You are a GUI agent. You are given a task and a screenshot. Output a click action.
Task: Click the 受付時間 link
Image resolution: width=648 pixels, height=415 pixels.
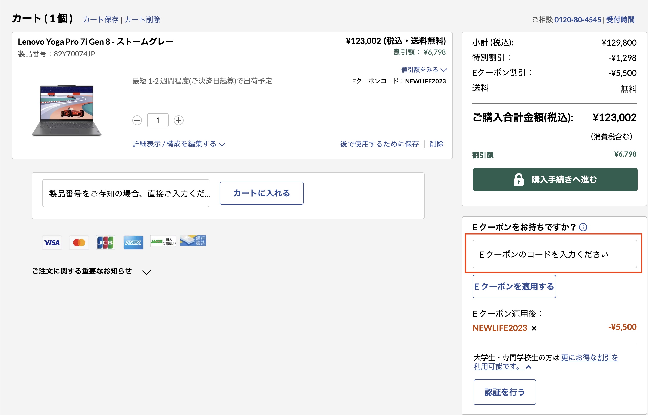620,19
